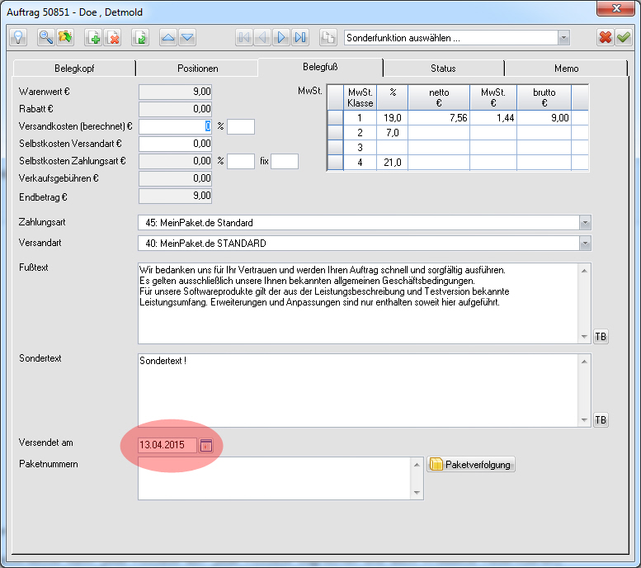Select the Belegfuß tab
The image size is (641, 568).
pyautogui.click(x=320, y=67)
